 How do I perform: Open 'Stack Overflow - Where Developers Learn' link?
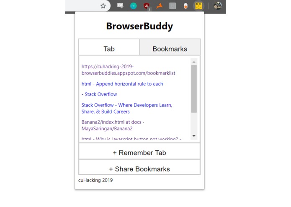point(127,108)
